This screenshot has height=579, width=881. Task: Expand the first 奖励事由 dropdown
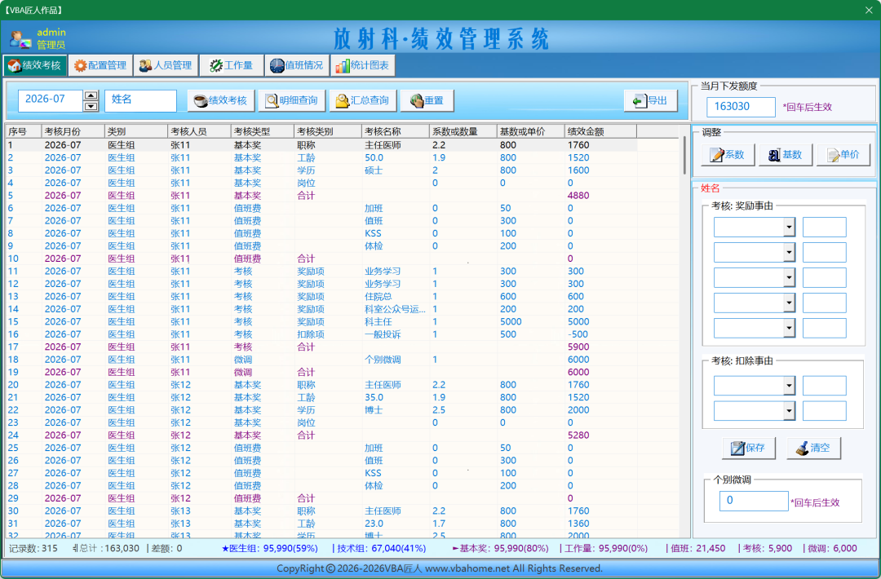click(789, 228)
